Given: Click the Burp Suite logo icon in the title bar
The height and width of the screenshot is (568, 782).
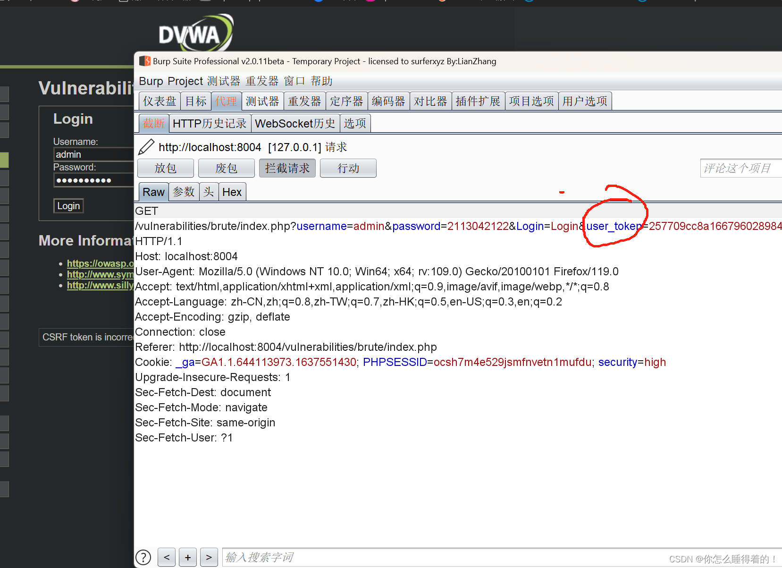Looking at the screenshot, I should pyautogui.click(x=145, y=61).
